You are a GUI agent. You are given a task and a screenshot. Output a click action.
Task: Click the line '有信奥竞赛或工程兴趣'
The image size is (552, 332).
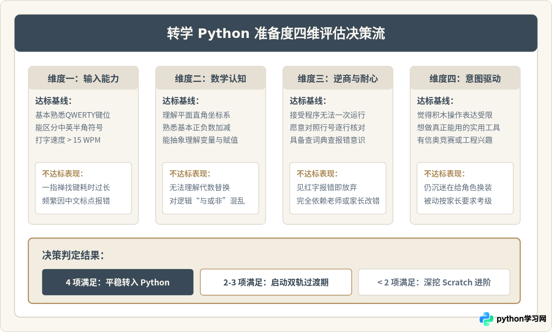(455, 140)
